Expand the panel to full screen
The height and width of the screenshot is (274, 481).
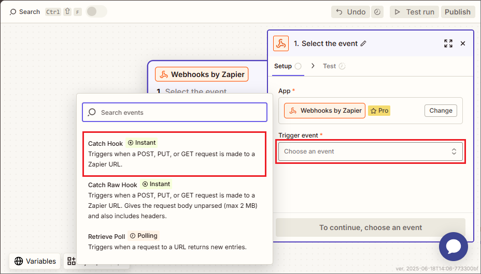click(x=448, y=43)
